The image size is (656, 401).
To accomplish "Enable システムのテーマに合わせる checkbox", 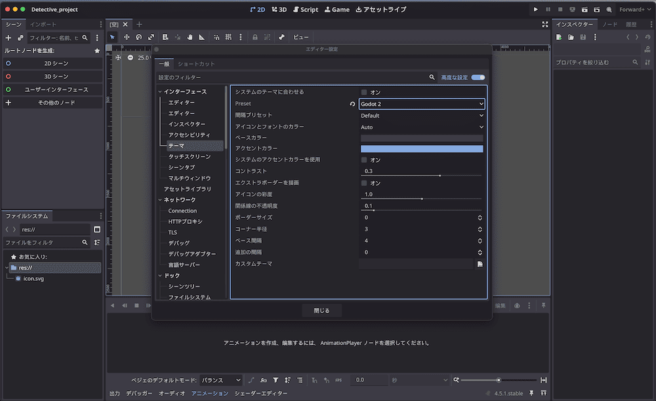I will point(365,92).
